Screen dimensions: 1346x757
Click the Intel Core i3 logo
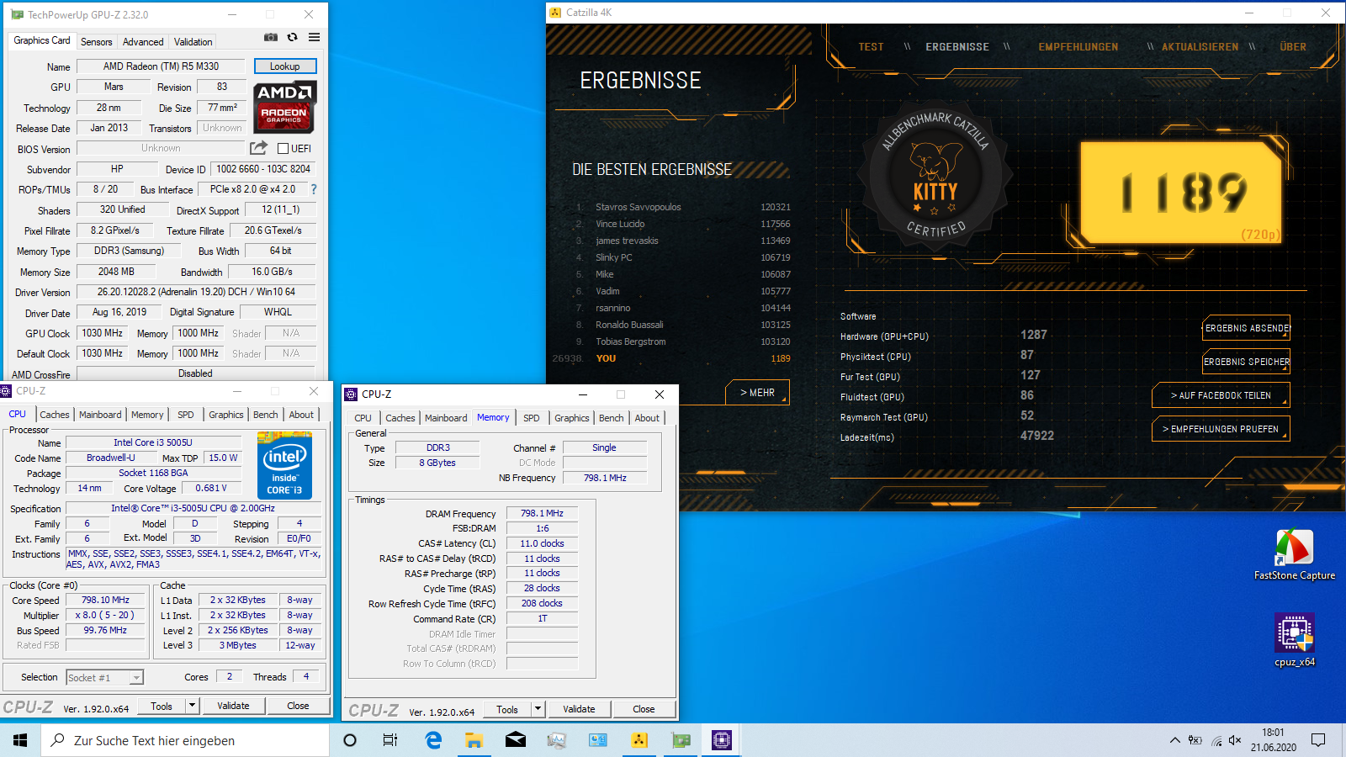click(x=284, y=465)
